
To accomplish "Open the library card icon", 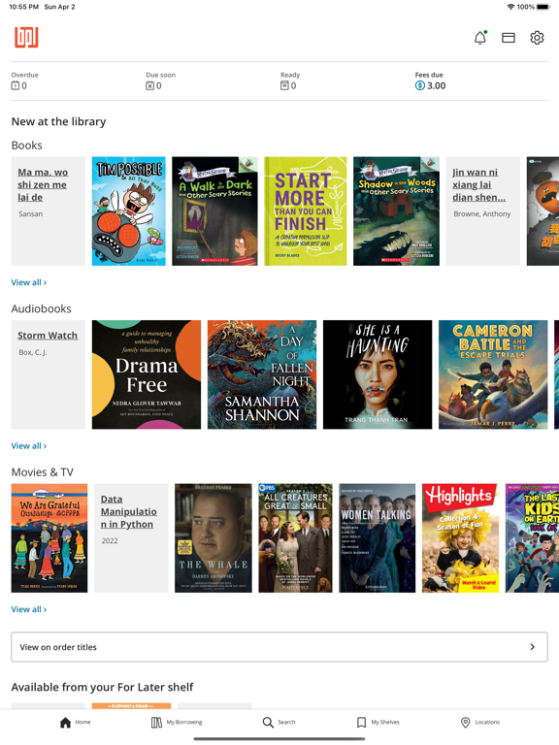I will click(509, 38).
